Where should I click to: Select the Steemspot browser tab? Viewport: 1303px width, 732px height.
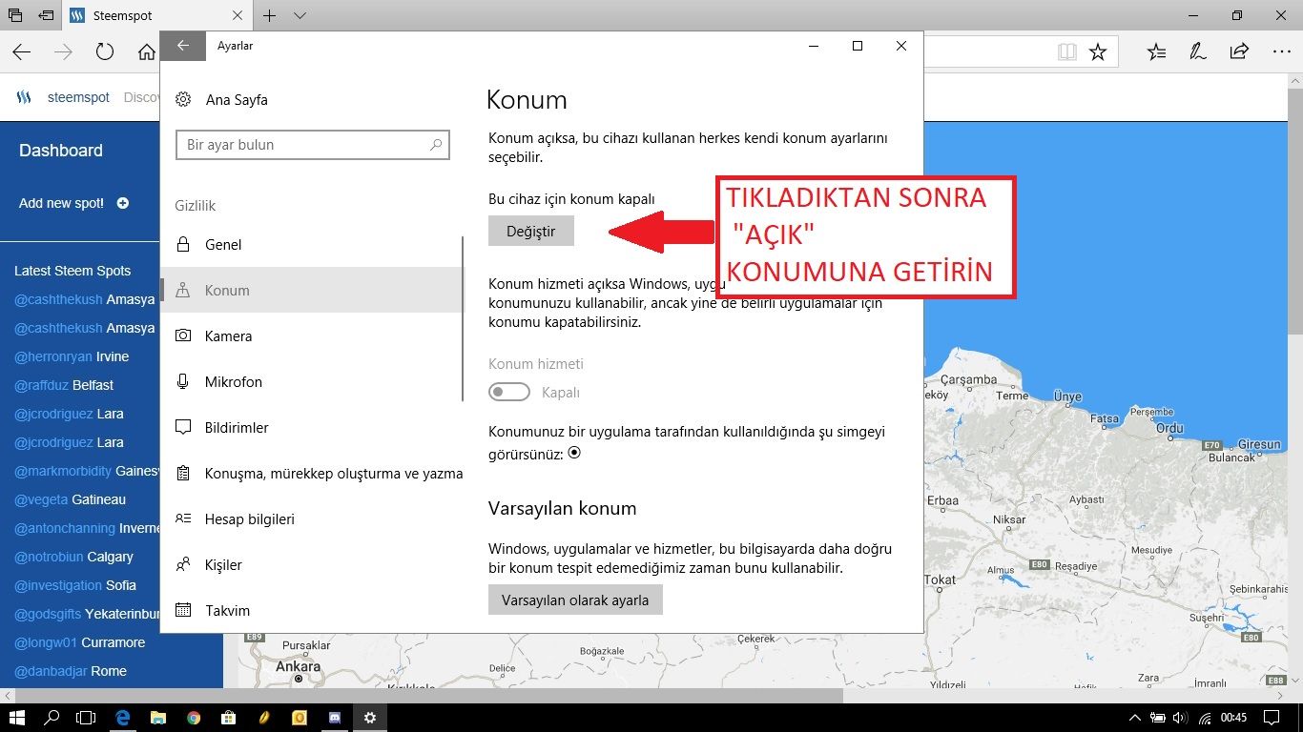[157, 15]
